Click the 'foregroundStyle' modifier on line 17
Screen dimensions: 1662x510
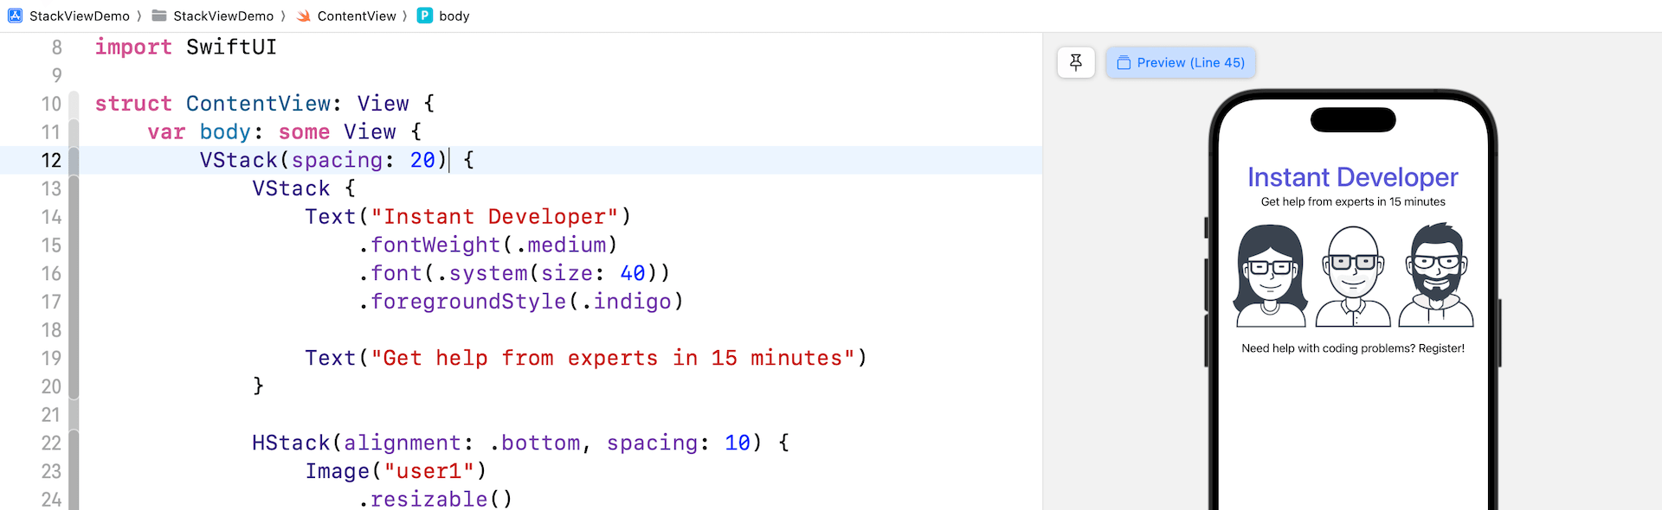click(468, 301)
